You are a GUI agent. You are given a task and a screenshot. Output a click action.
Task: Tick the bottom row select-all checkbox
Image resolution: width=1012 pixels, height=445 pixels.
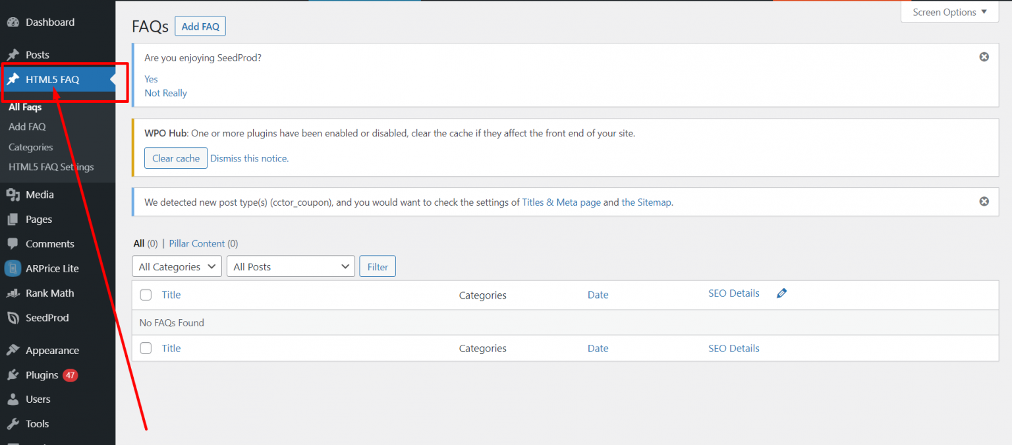click(146, 348)
